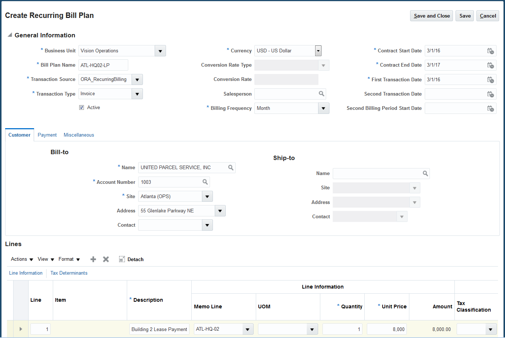Open the Contract Start Date calendar picker
Viewport: 505px width, 338px height.
pos(491,51)
